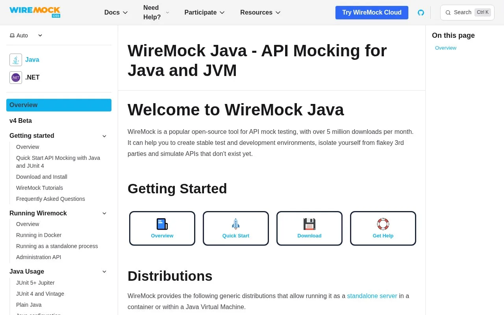Collapse the Getting started section chevron
The image size is (504, 315).
104,136
